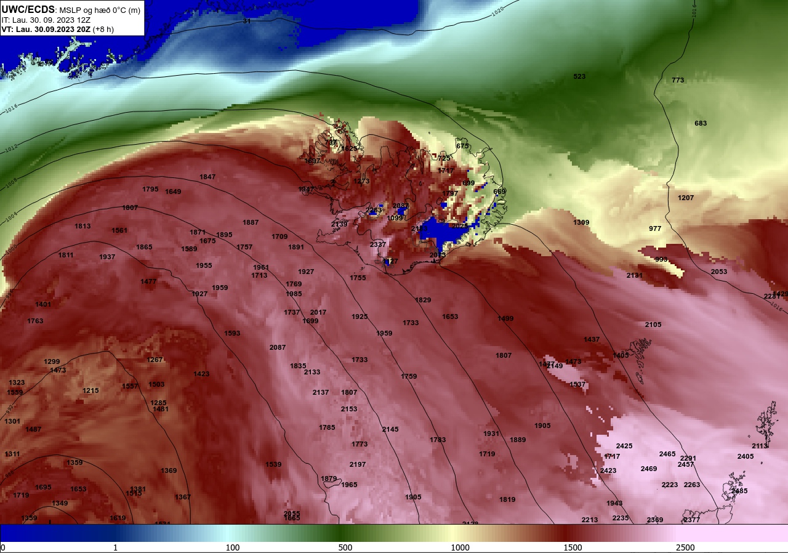
Task: Click the map value 1965
Action: [349, 485]
